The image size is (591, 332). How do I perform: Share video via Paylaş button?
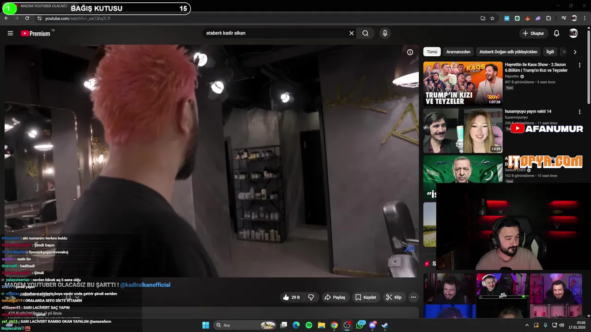click(x=335, y=297)
